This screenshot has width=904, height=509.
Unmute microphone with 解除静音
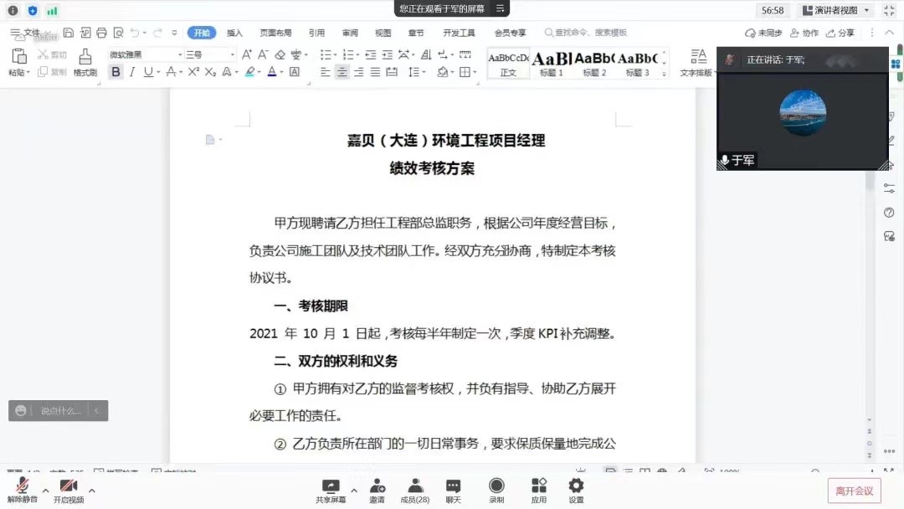[x=23, y=491]
